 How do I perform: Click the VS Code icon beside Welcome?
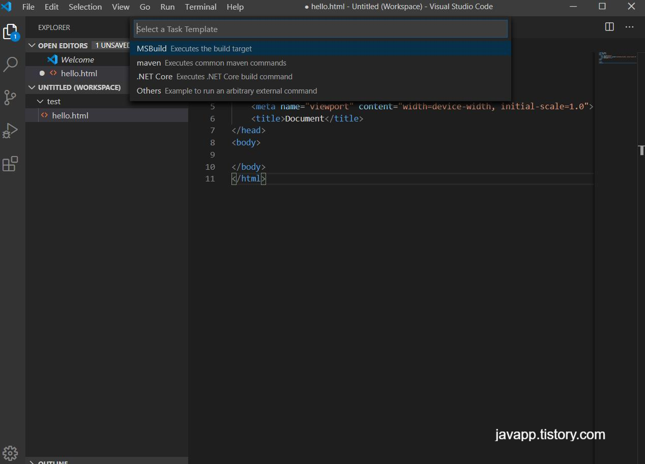pos(52,59)
